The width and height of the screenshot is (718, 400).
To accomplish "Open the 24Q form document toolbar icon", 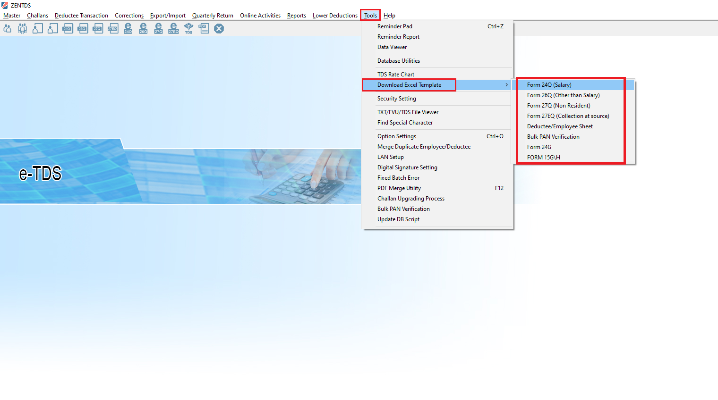I will tap(68, 29).
